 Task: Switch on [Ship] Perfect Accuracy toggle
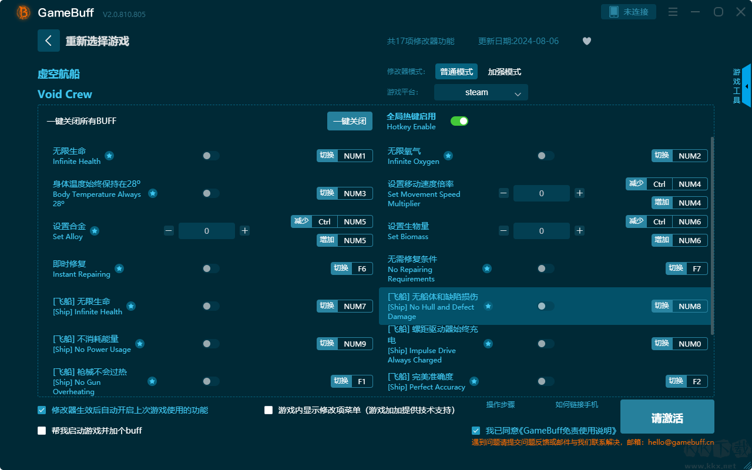coord(546,381)
